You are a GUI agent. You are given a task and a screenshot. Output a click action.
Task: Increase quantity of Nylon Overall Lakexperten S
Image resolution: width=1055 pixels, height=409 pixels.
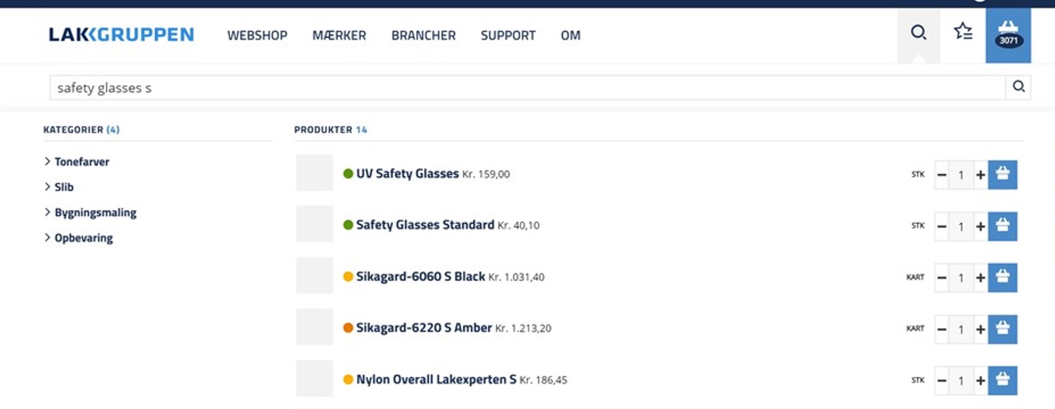pos(980,381)
